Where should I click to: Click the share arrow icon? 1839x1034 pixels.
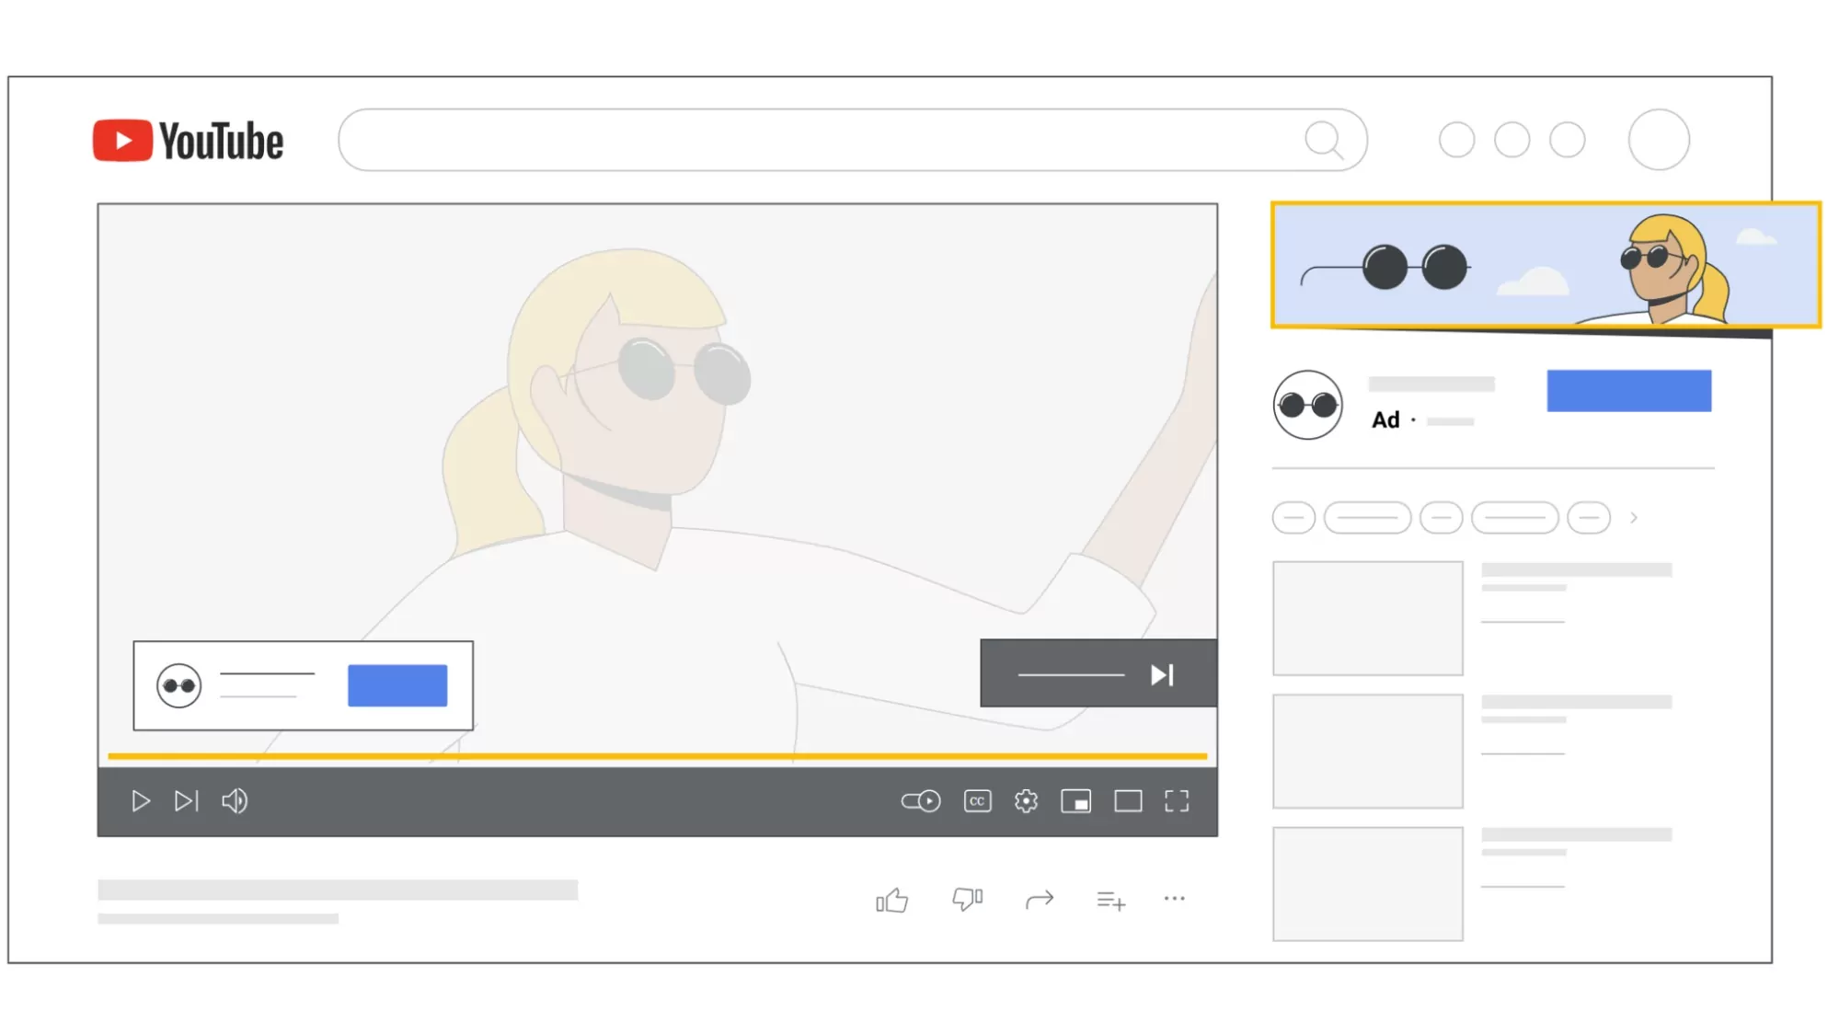1040,899
